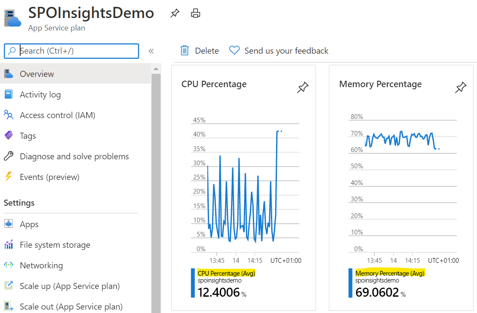Open the Overview menu item

(x=76, y=74)
